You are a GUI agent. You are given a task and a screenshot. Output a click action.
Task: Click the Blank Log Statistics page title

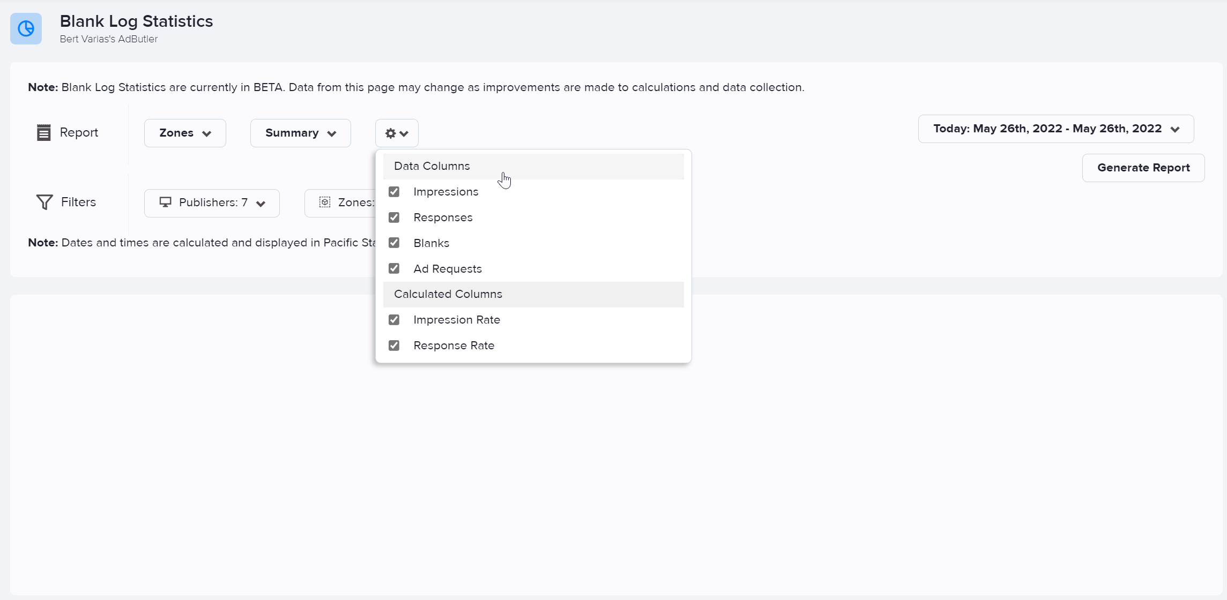(x=136, y=21)
